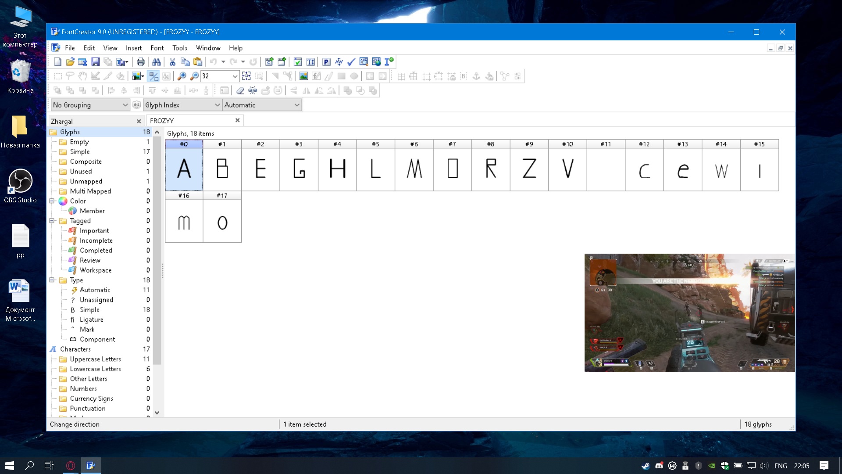
Task: Click the eraser icon in third toolbar
Action: [x=240, y=91]
